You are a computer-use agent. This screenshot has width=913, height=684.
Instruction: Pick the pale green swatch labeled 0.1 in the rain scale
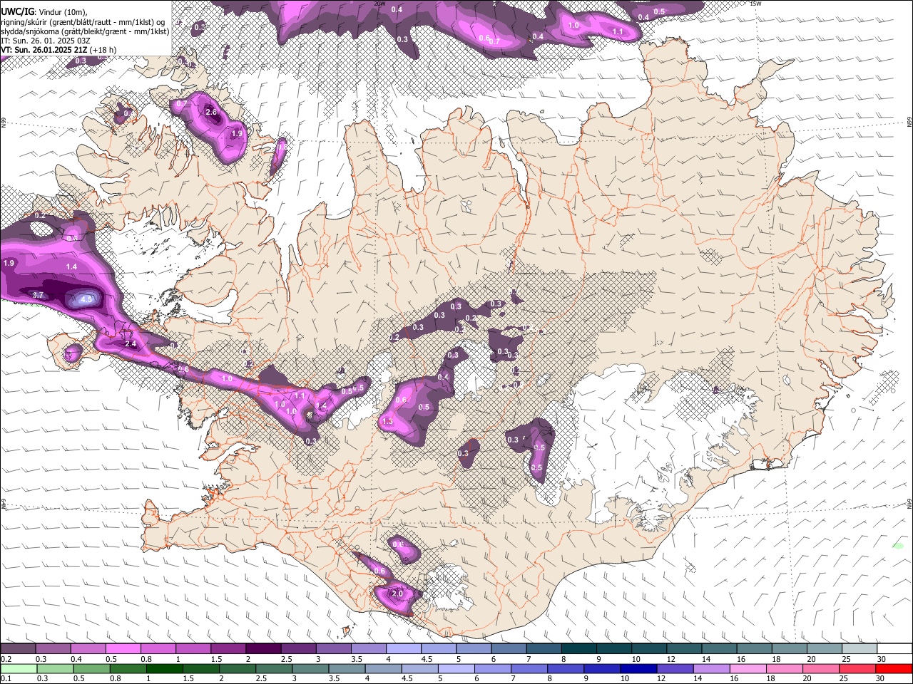[19, 668]
